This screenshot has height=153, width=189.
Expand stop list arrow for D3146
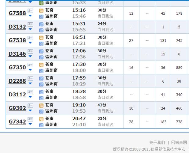30,56
